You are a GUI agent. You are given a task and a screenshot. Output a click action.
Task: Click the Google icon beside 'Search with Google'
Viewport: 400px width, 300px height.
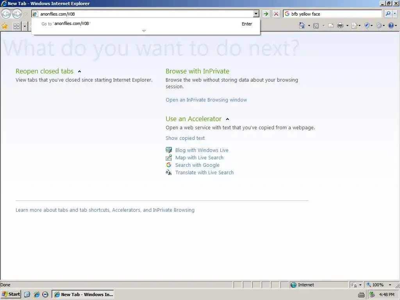coord(169,165)
